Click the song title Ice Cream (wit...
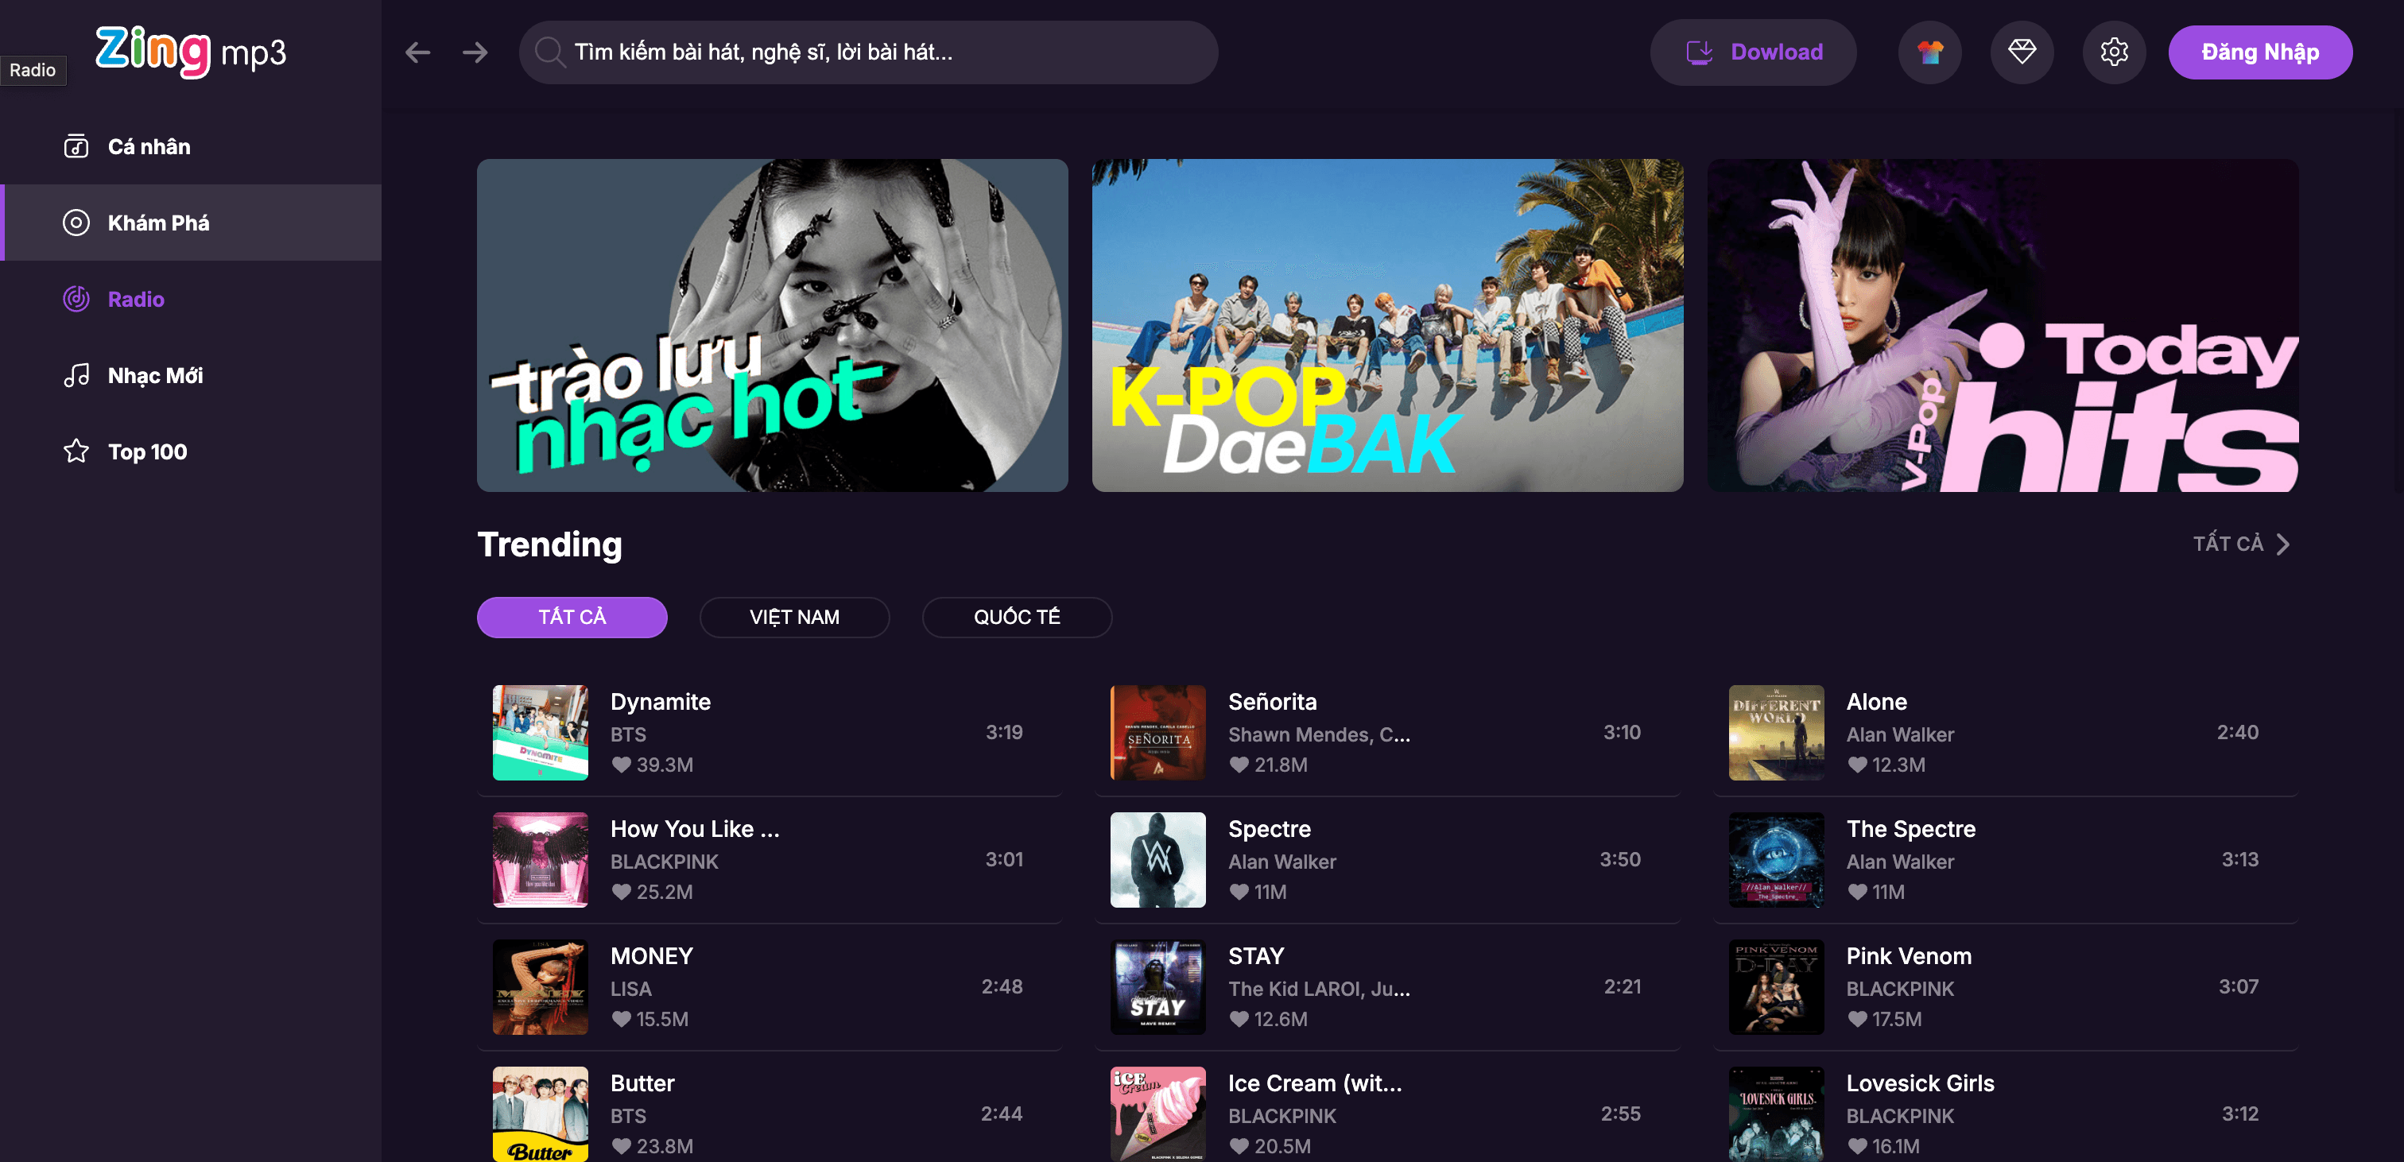Screen dimensions: 2404x1162 tap(1315, 1083)
